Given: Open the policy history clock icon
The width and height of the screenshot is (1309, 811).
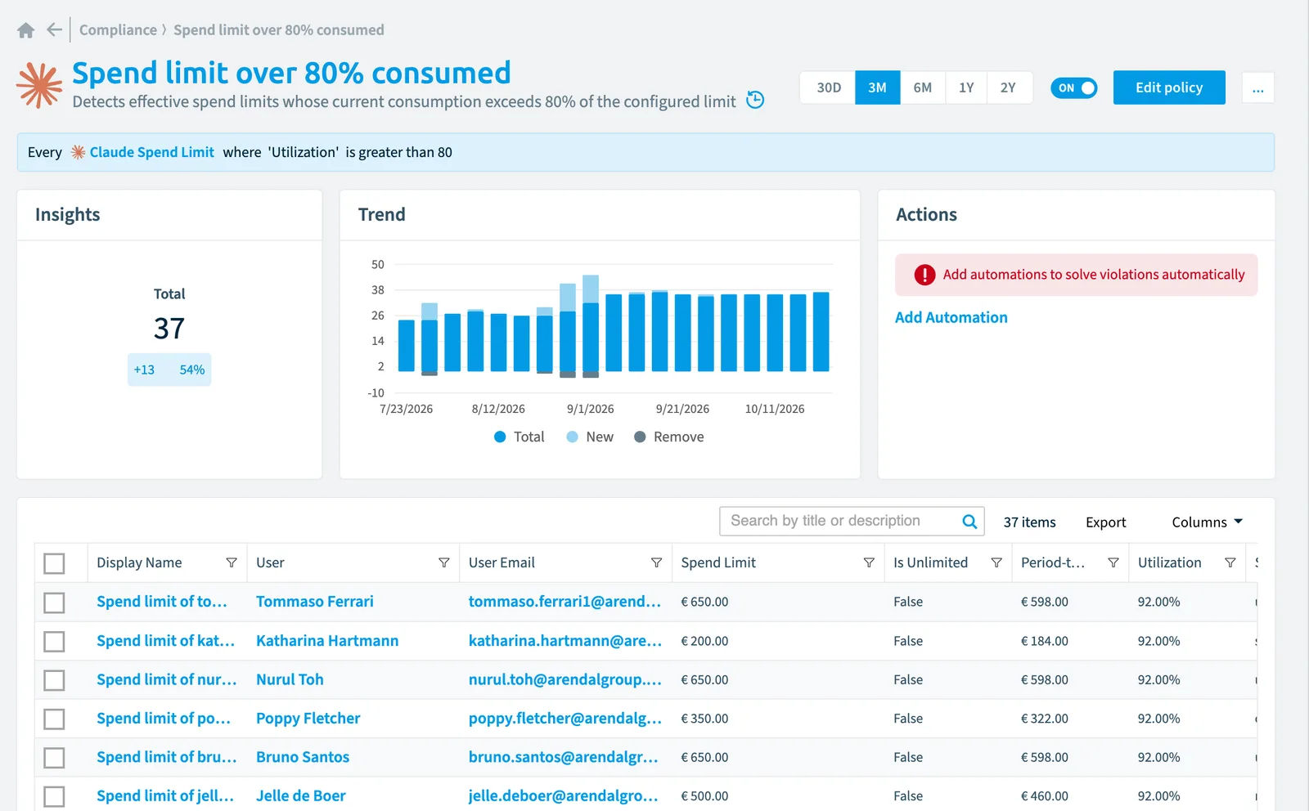Looking at the screenshot, I should [755, 101].
